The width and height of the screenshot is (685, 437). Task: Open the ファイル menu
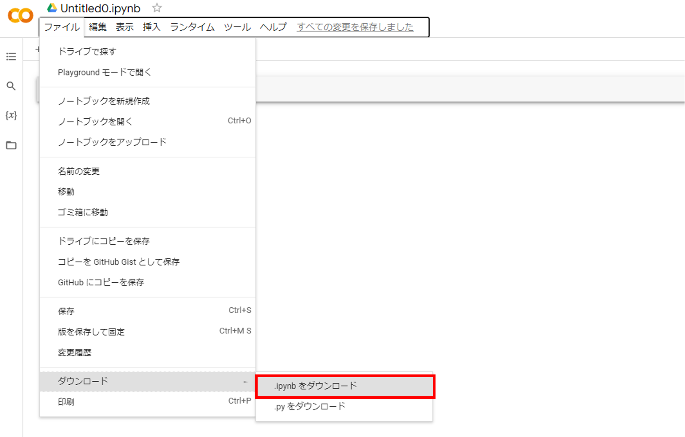tap(62, 27)
